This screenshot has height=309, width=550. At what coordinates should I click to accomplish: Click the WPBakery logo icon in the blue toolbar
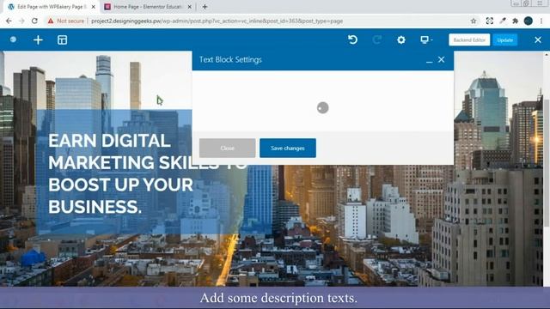(x=13, y=39)
